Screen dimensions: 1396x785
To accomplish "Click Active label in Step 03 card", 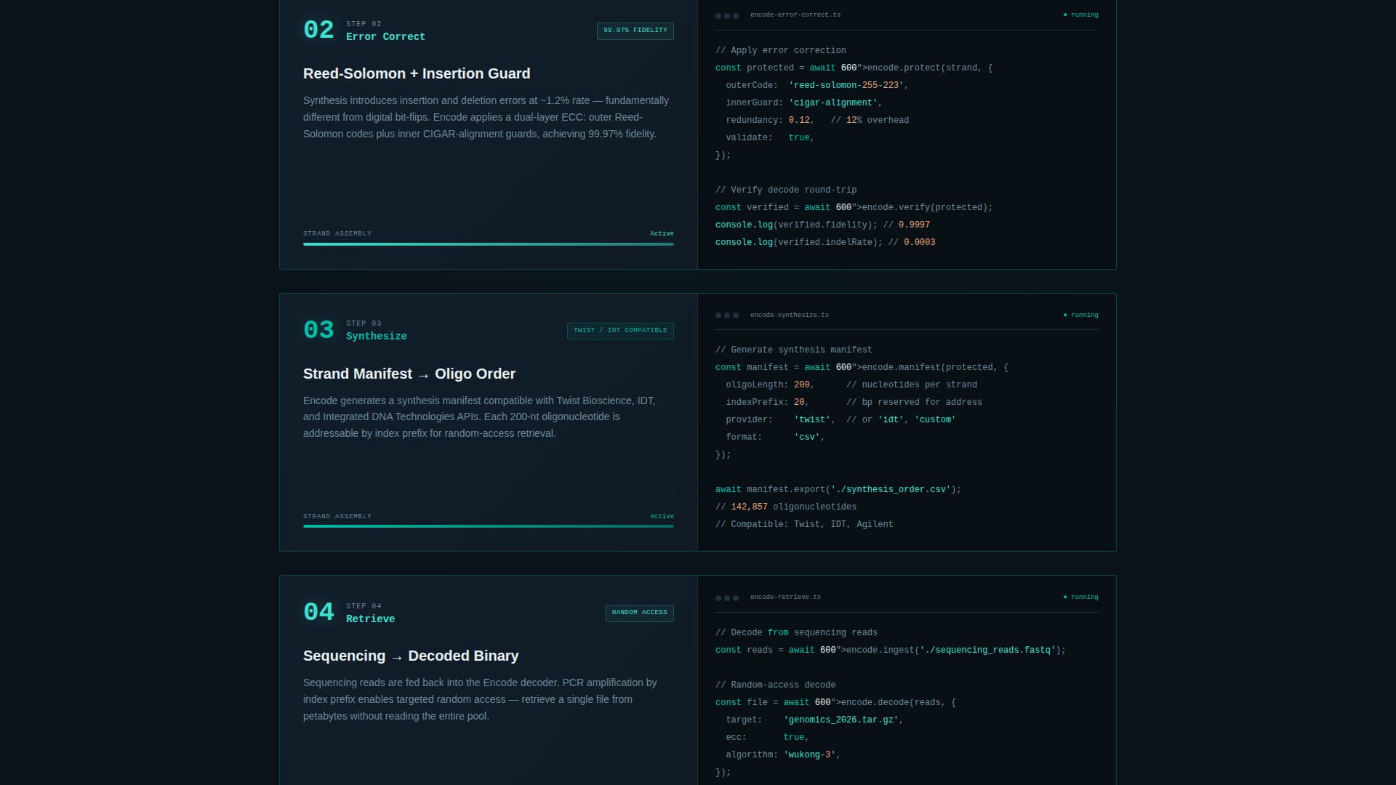I will pyautogui.click(x=662, y=516).
